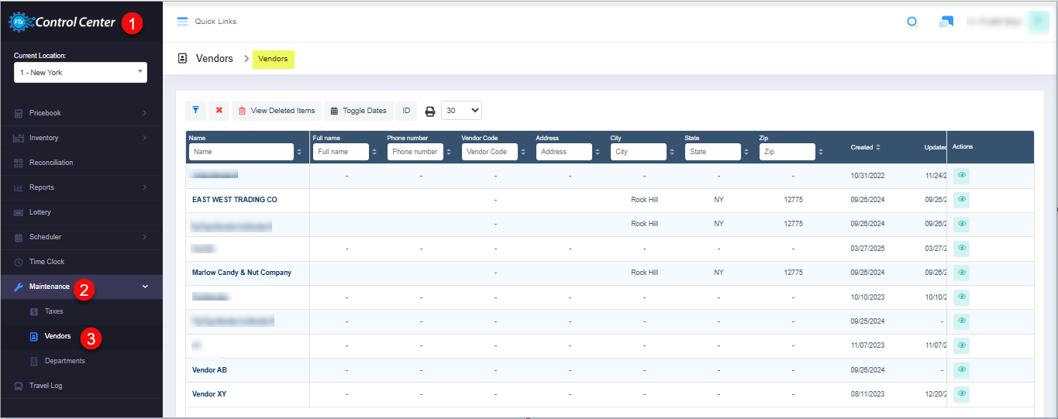The width and height of the screenshot is (1058, 419).
Task: Toggle Dates button in toolbar
Action: pyautogui.click(x=358, y=111)
